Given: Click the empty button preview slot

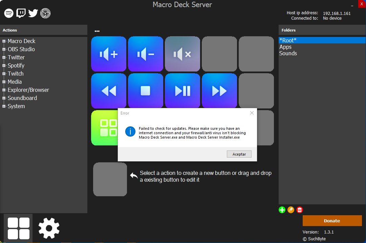Looking at the screenshot, I should 110,179.
